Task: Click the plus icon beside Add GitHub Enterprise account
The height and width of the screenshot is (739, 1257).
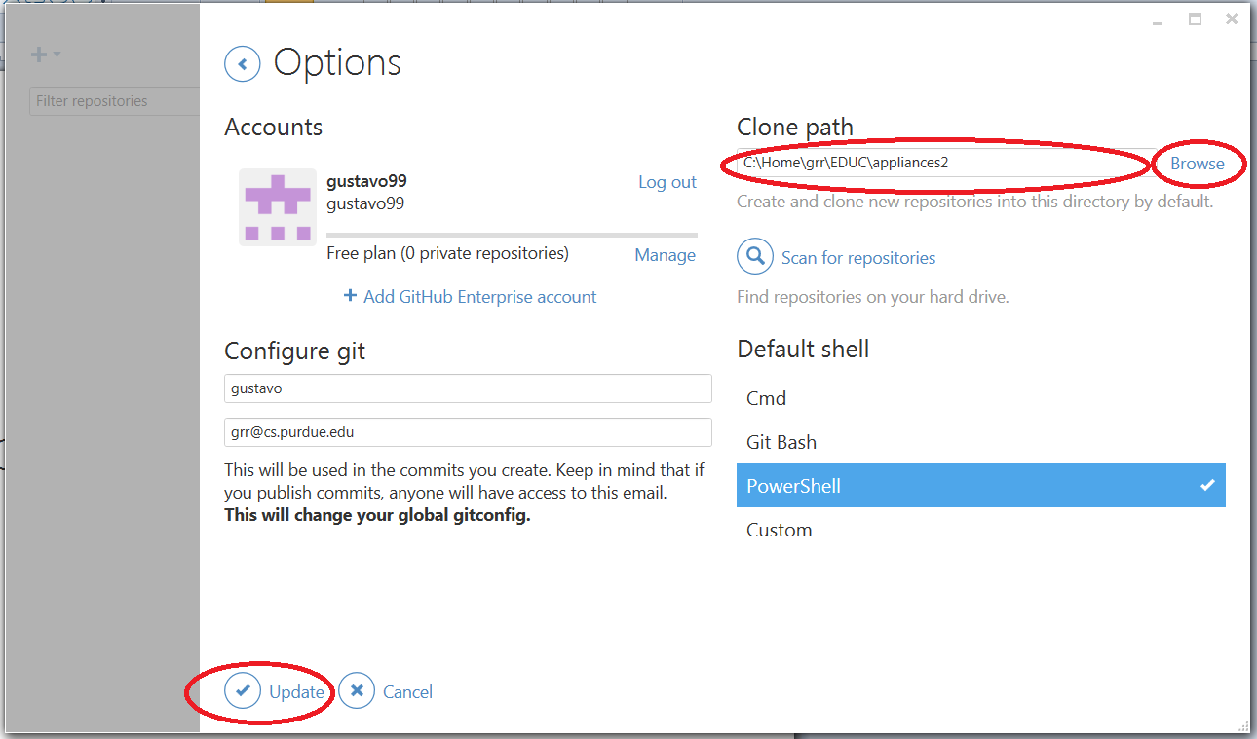Action: (x=351, y=296)
